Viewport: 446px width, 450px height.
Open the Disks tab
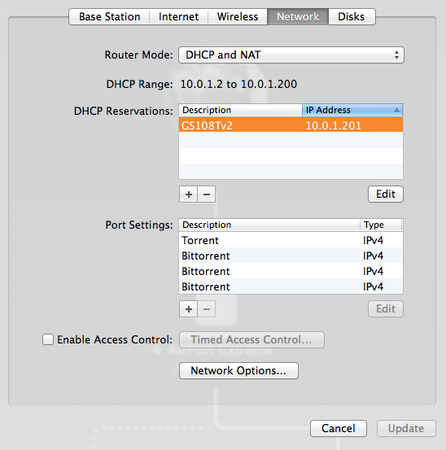[352, 16]
